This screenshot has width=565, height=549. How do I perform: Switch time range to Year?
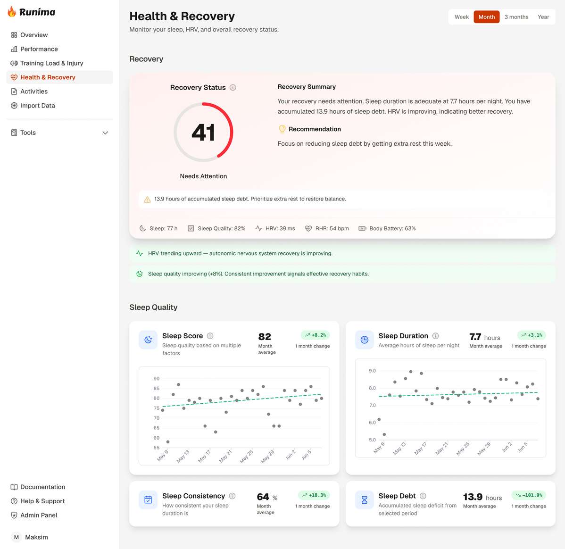coord(543,17)
